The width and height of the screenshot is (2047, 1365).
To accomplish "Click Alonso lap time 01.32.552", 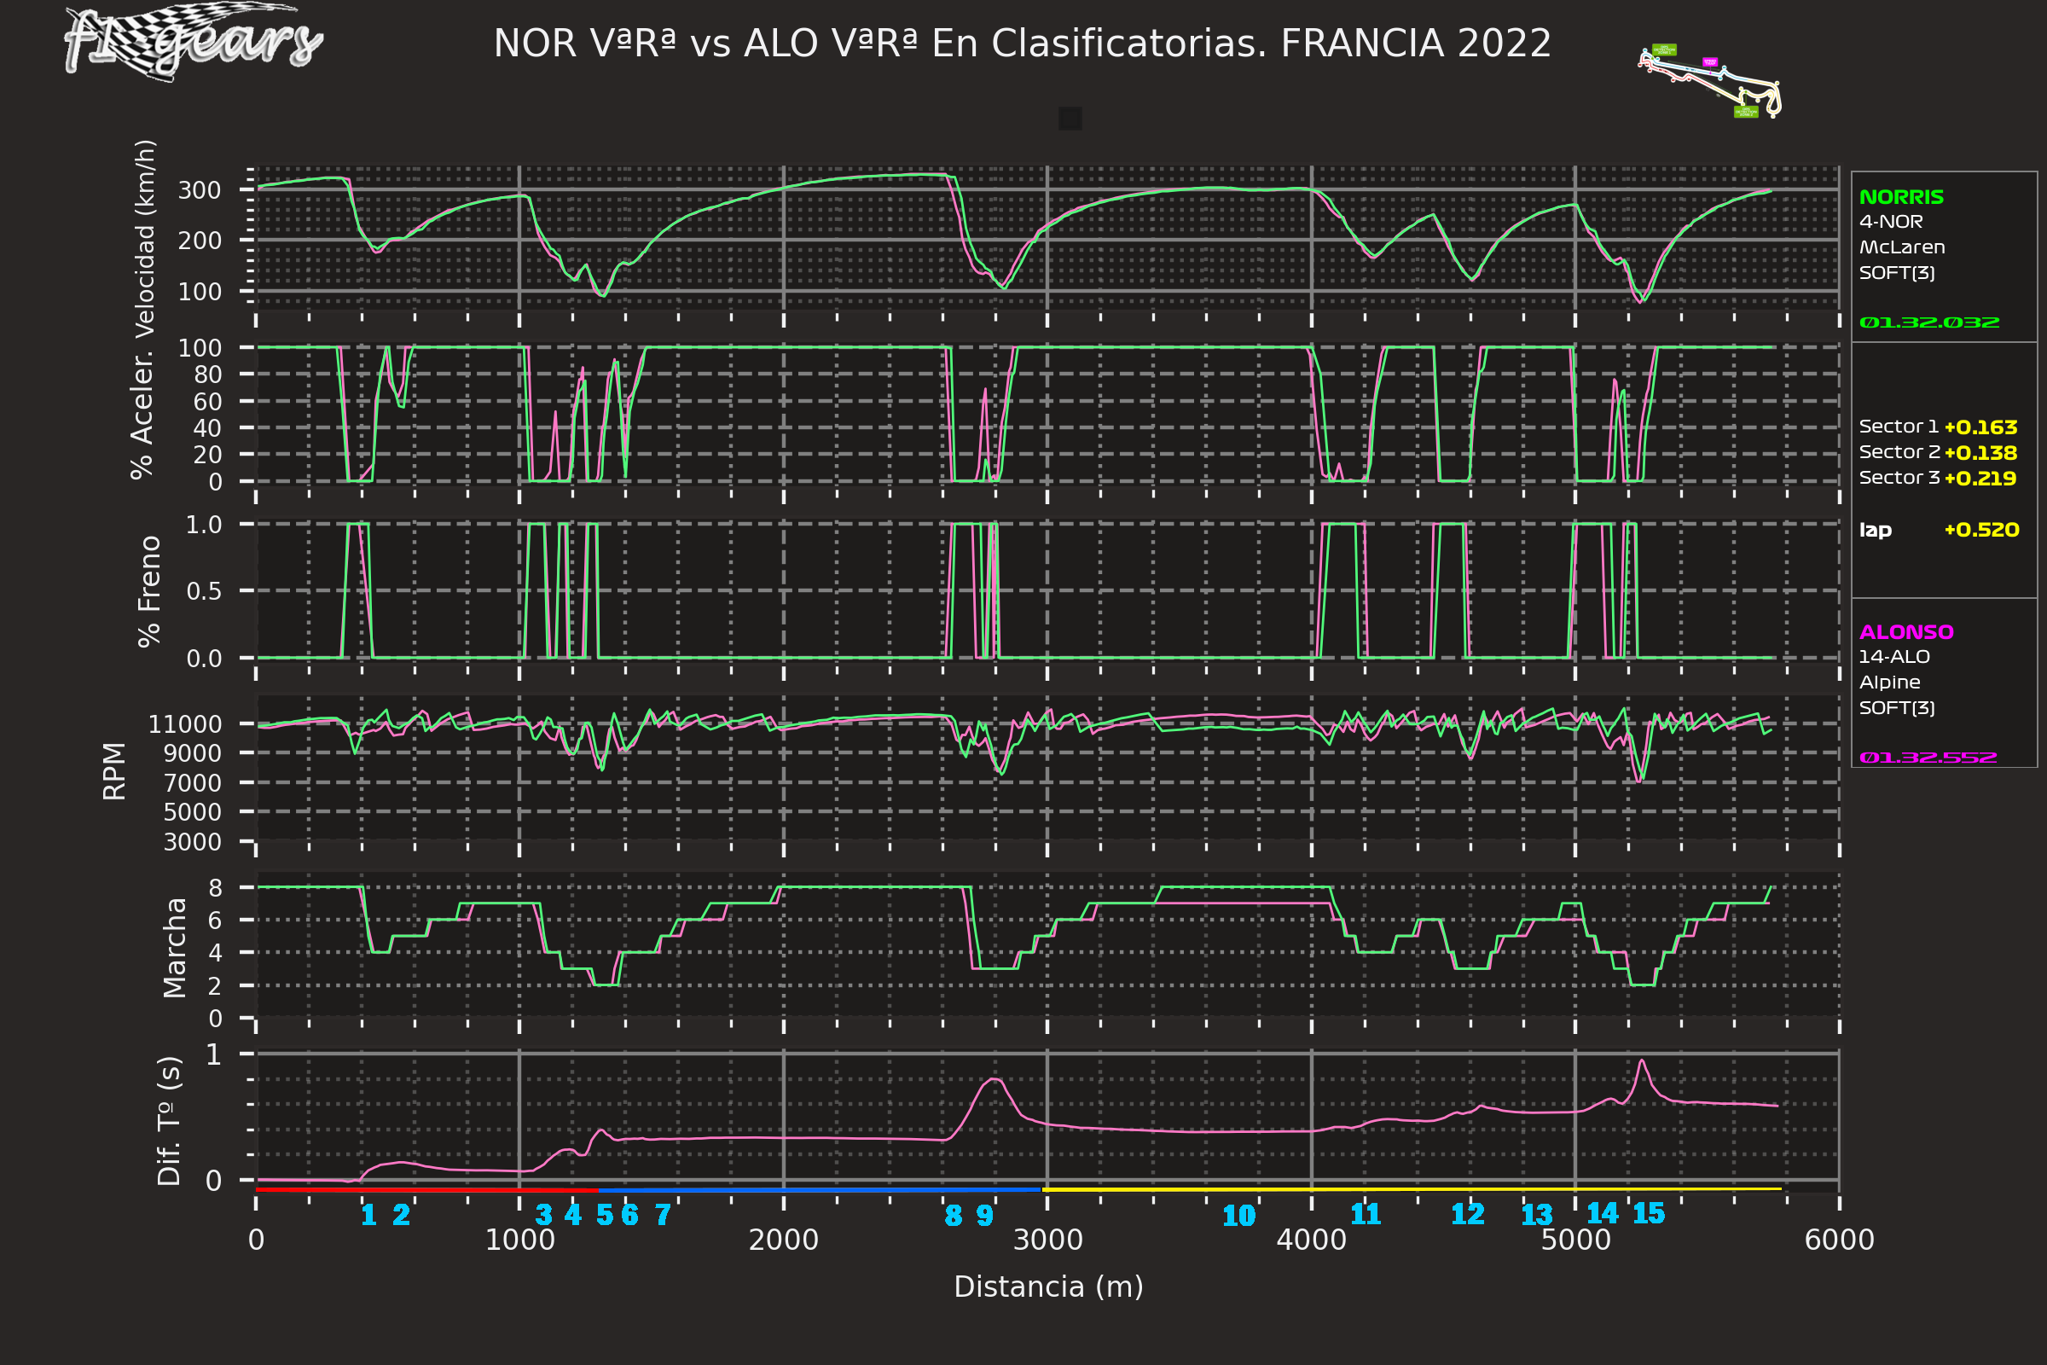I will point(1927,758).
